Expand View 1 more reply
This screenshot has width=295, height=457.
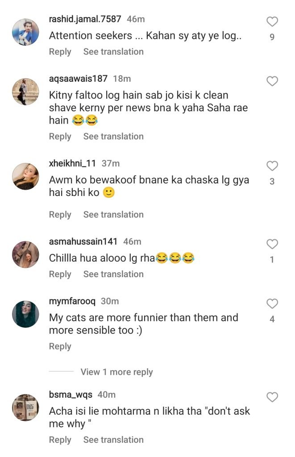[116, 372]
